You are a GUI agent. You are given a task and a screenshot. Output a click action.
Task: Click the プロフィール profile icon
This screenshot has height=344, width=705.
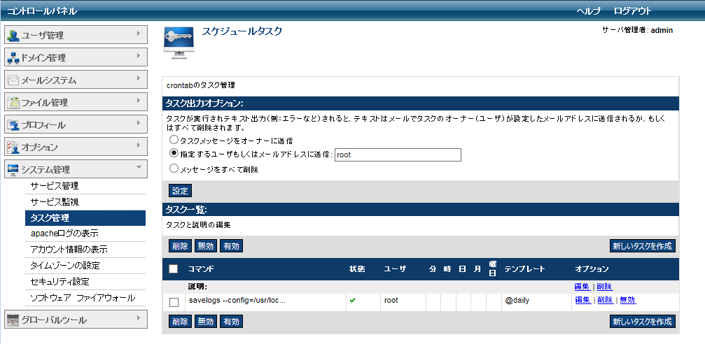pos(13,125)
